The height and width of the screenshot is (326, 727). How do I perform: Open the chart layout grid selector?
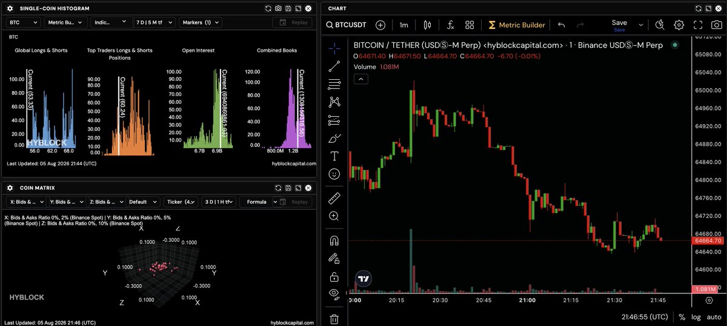click(470, 25)
